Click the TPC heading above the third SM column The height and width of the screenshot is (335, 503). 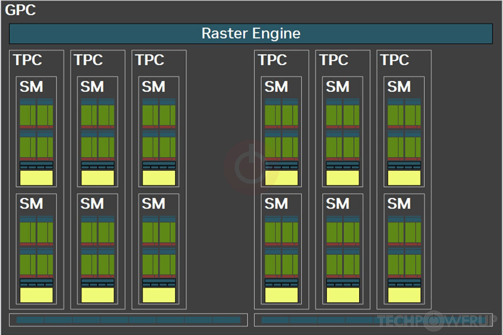[x=150, y=60]
